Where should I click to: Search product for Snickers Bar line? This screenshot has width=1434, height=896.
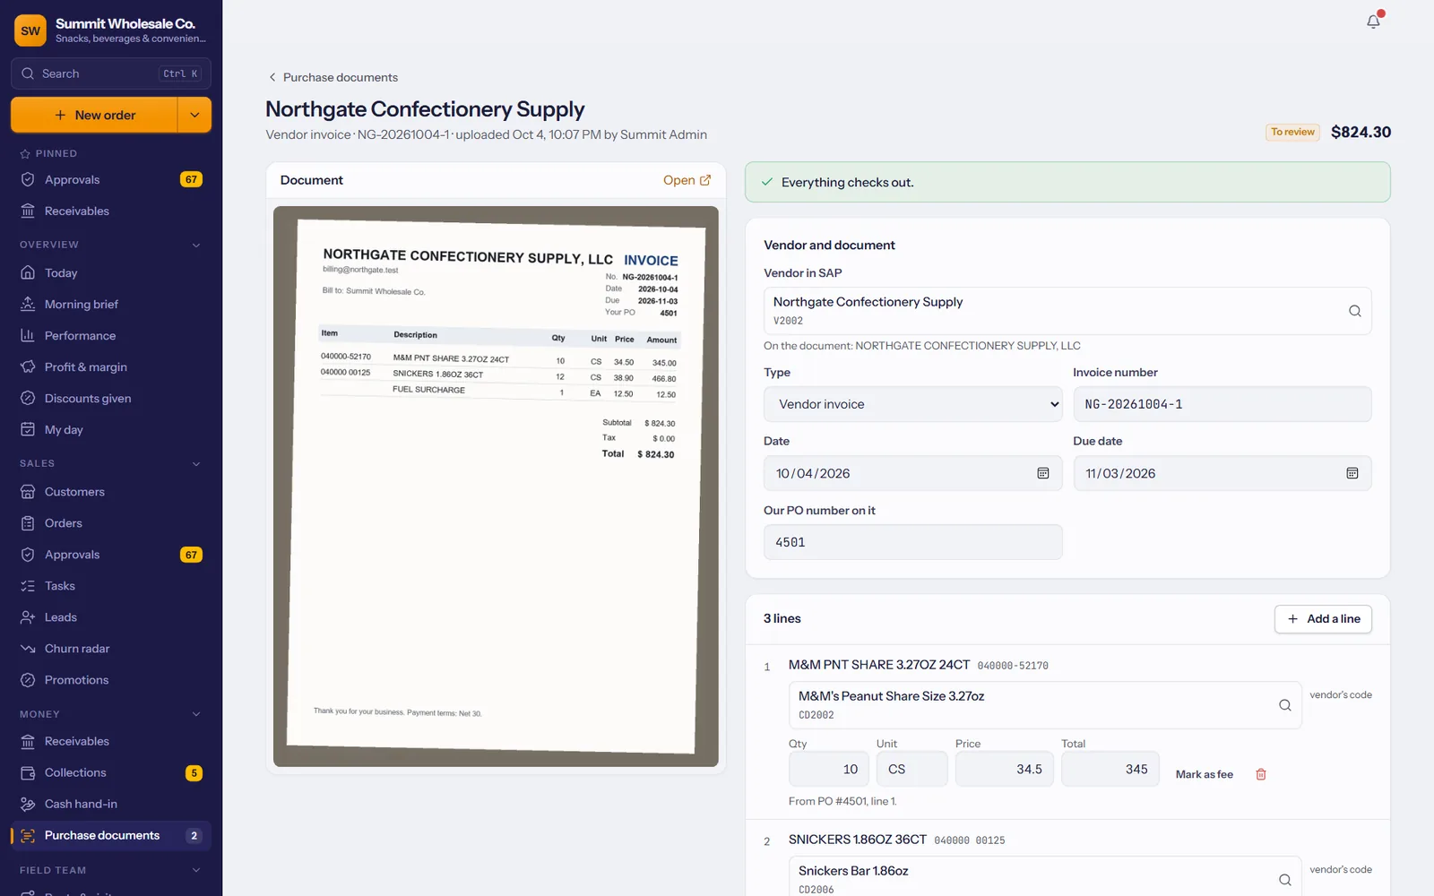[1284, 880]
